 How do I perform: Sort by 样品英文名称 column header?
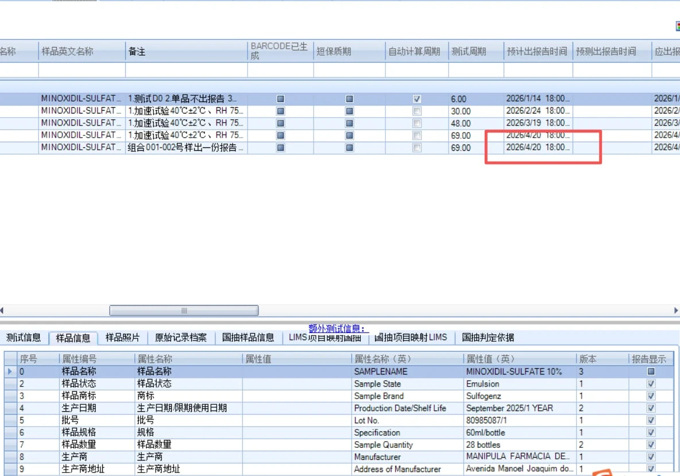coord(82,51)
